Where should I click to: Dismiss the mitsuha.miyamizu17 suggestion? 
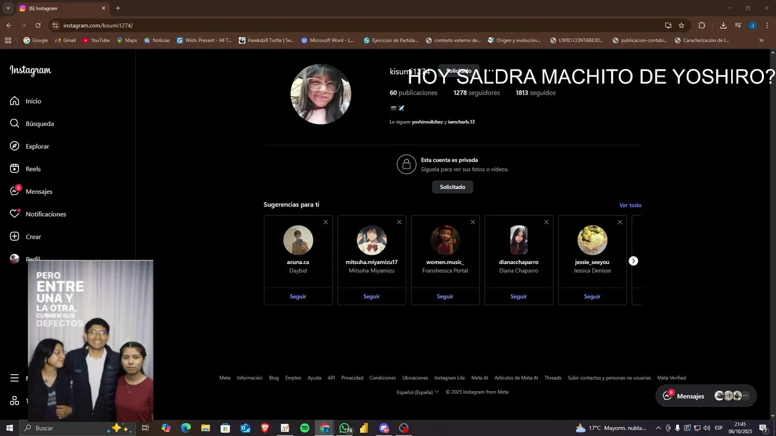click(x=399, y=222)
